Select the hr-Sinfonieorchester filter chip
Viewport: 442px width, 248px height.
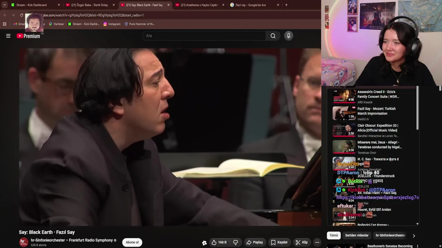tap(391, 236)
